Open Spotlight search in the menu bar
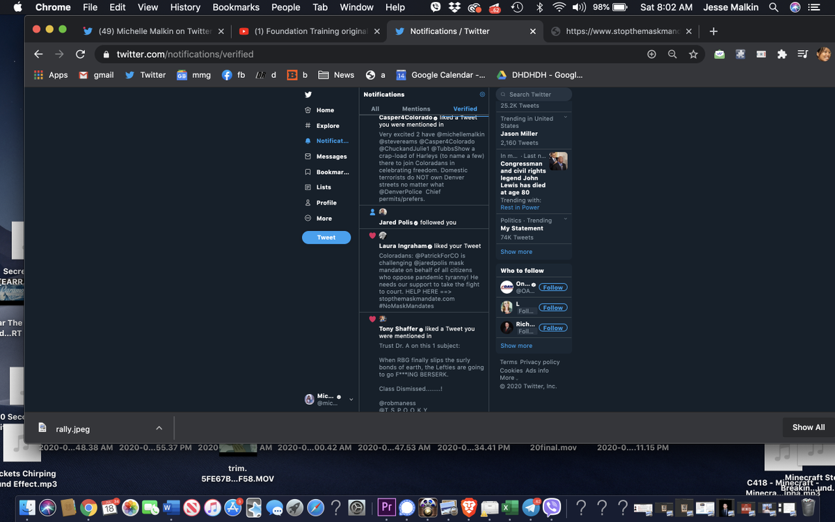The height and width of the screenshot is (522, 835). pos(774,7)
